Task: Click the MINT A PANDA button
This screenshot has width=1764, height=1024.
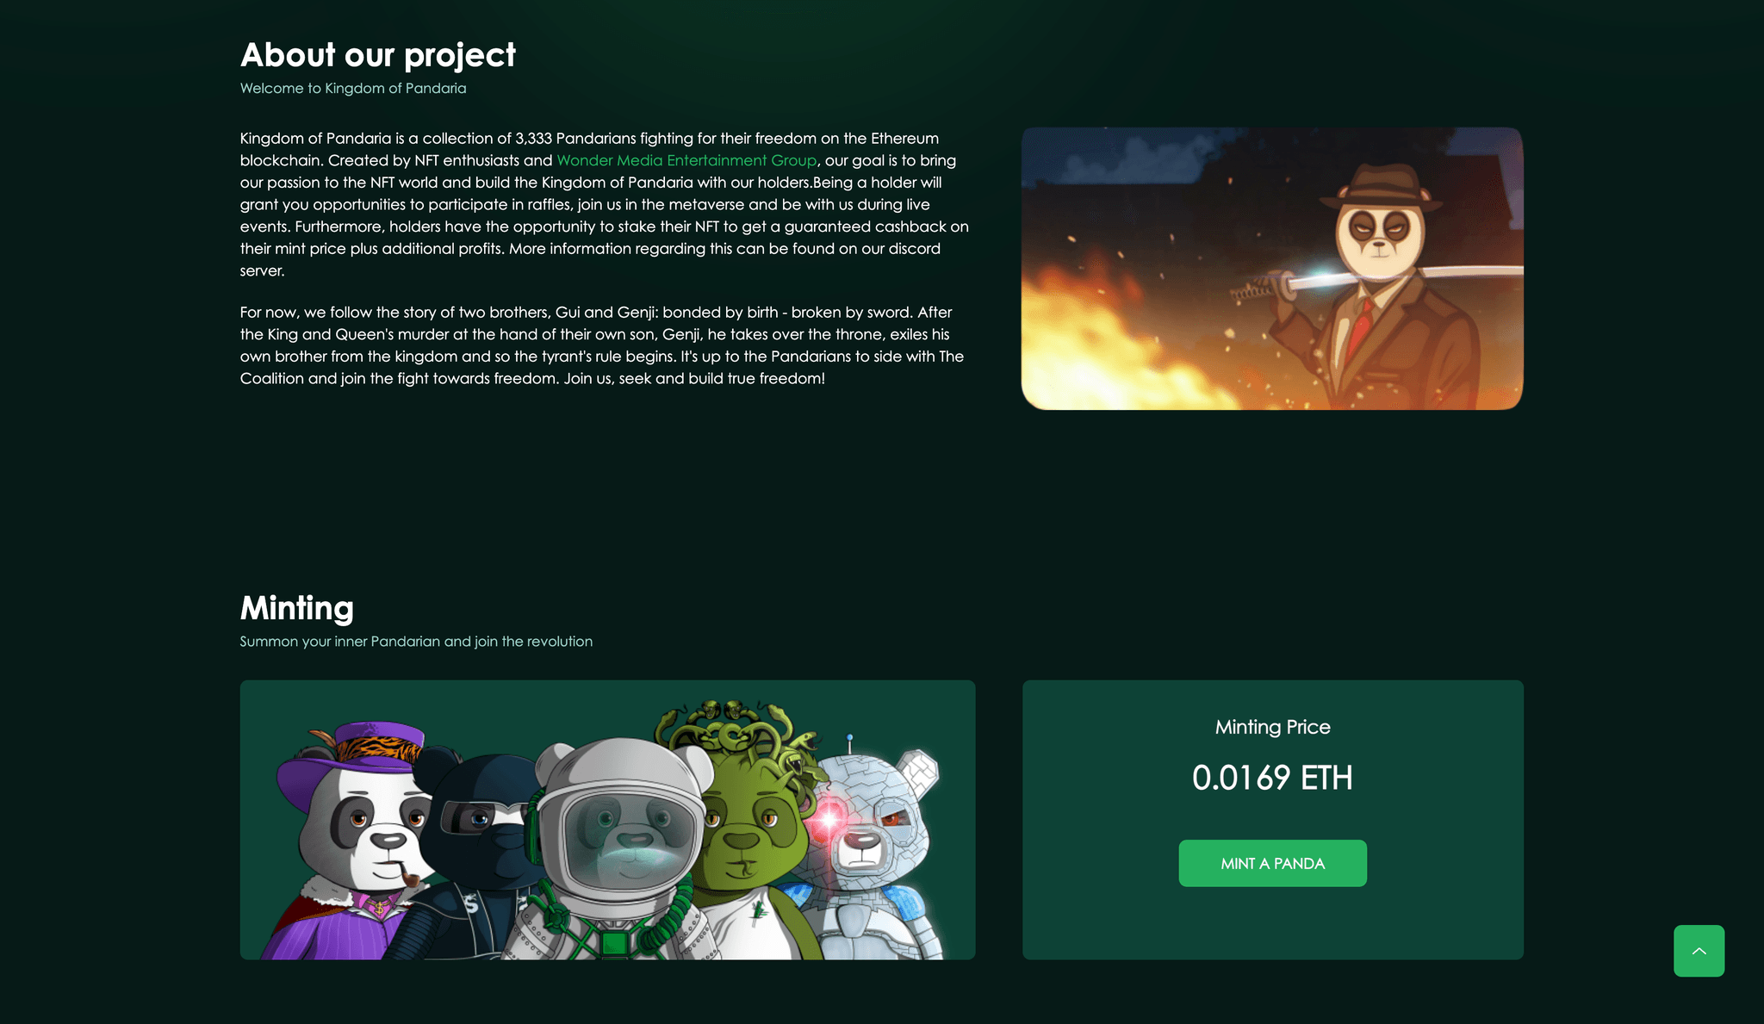Action: pos(1272,863)
